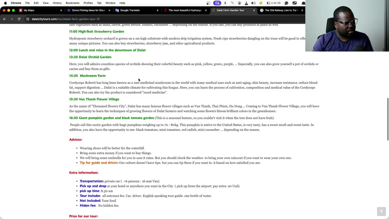Close the Hydrangea tab

[206, 10]
